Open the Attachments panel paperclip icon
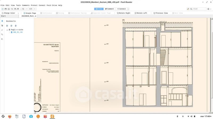 tap(2, 30)
